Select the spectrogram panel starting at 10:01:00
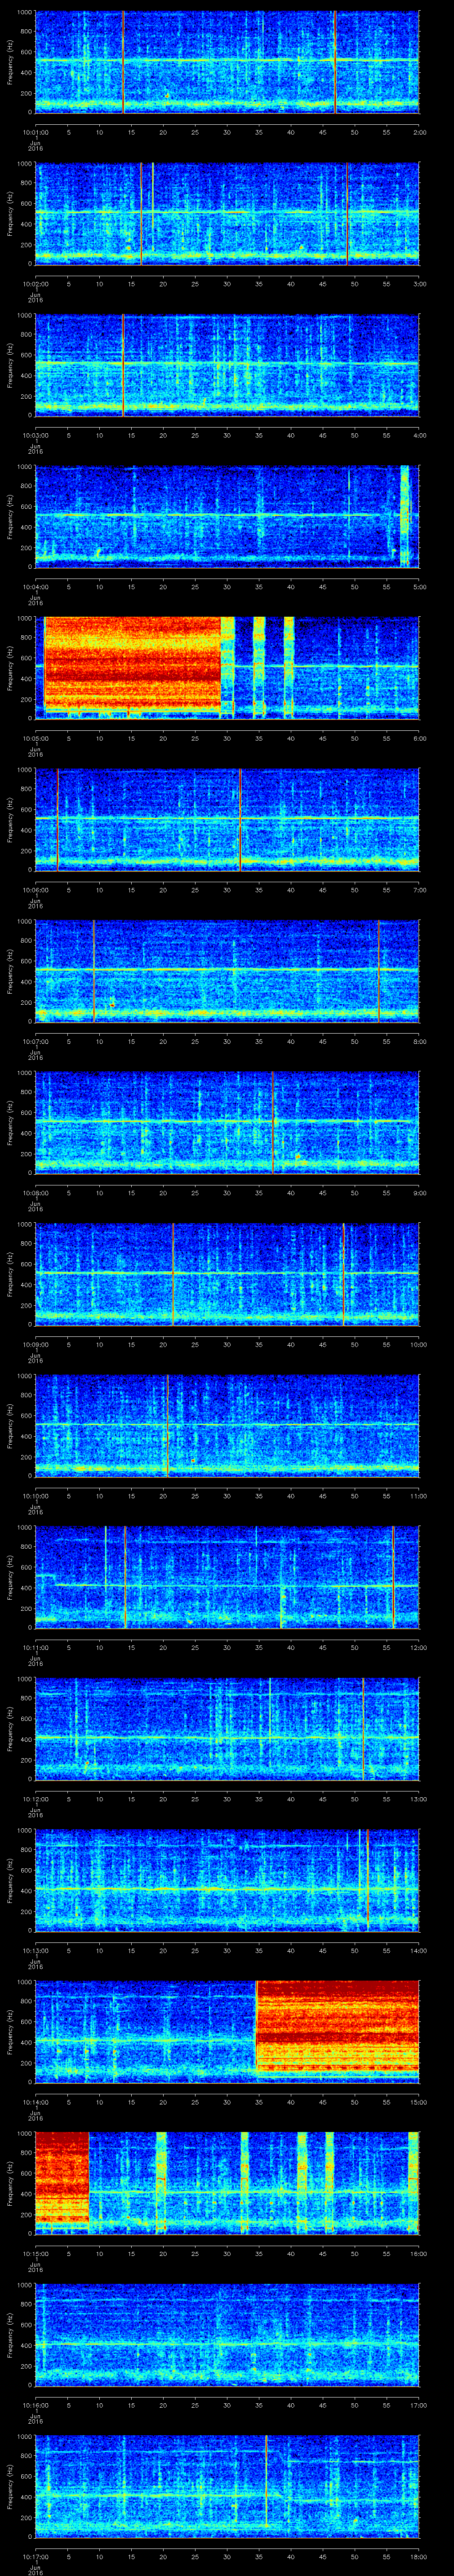Viewport: 454px width, 2576px height. point(227,62)
